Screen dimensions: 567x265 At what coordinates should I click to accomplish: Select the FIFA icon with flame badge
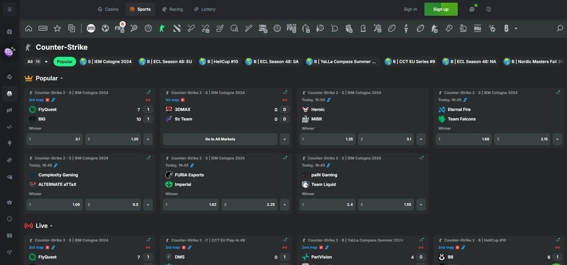120,28
